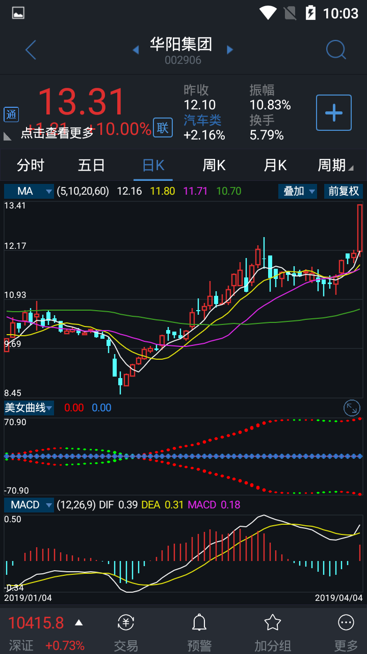Tap the MACD value 0.18
367x654 pixels.
click(230, 505)
